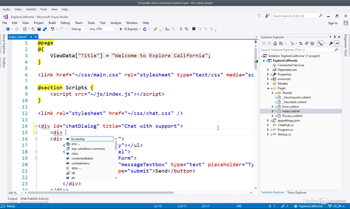
Task: Open the IIS Express dropdown arrow
Action: (x=140, y=29)
